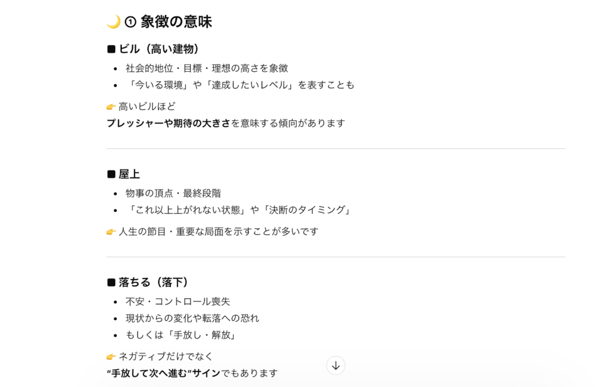Click the ビル（高い建物） subheading
This screenshot has width=597, height=387.
tap(159, 49)
